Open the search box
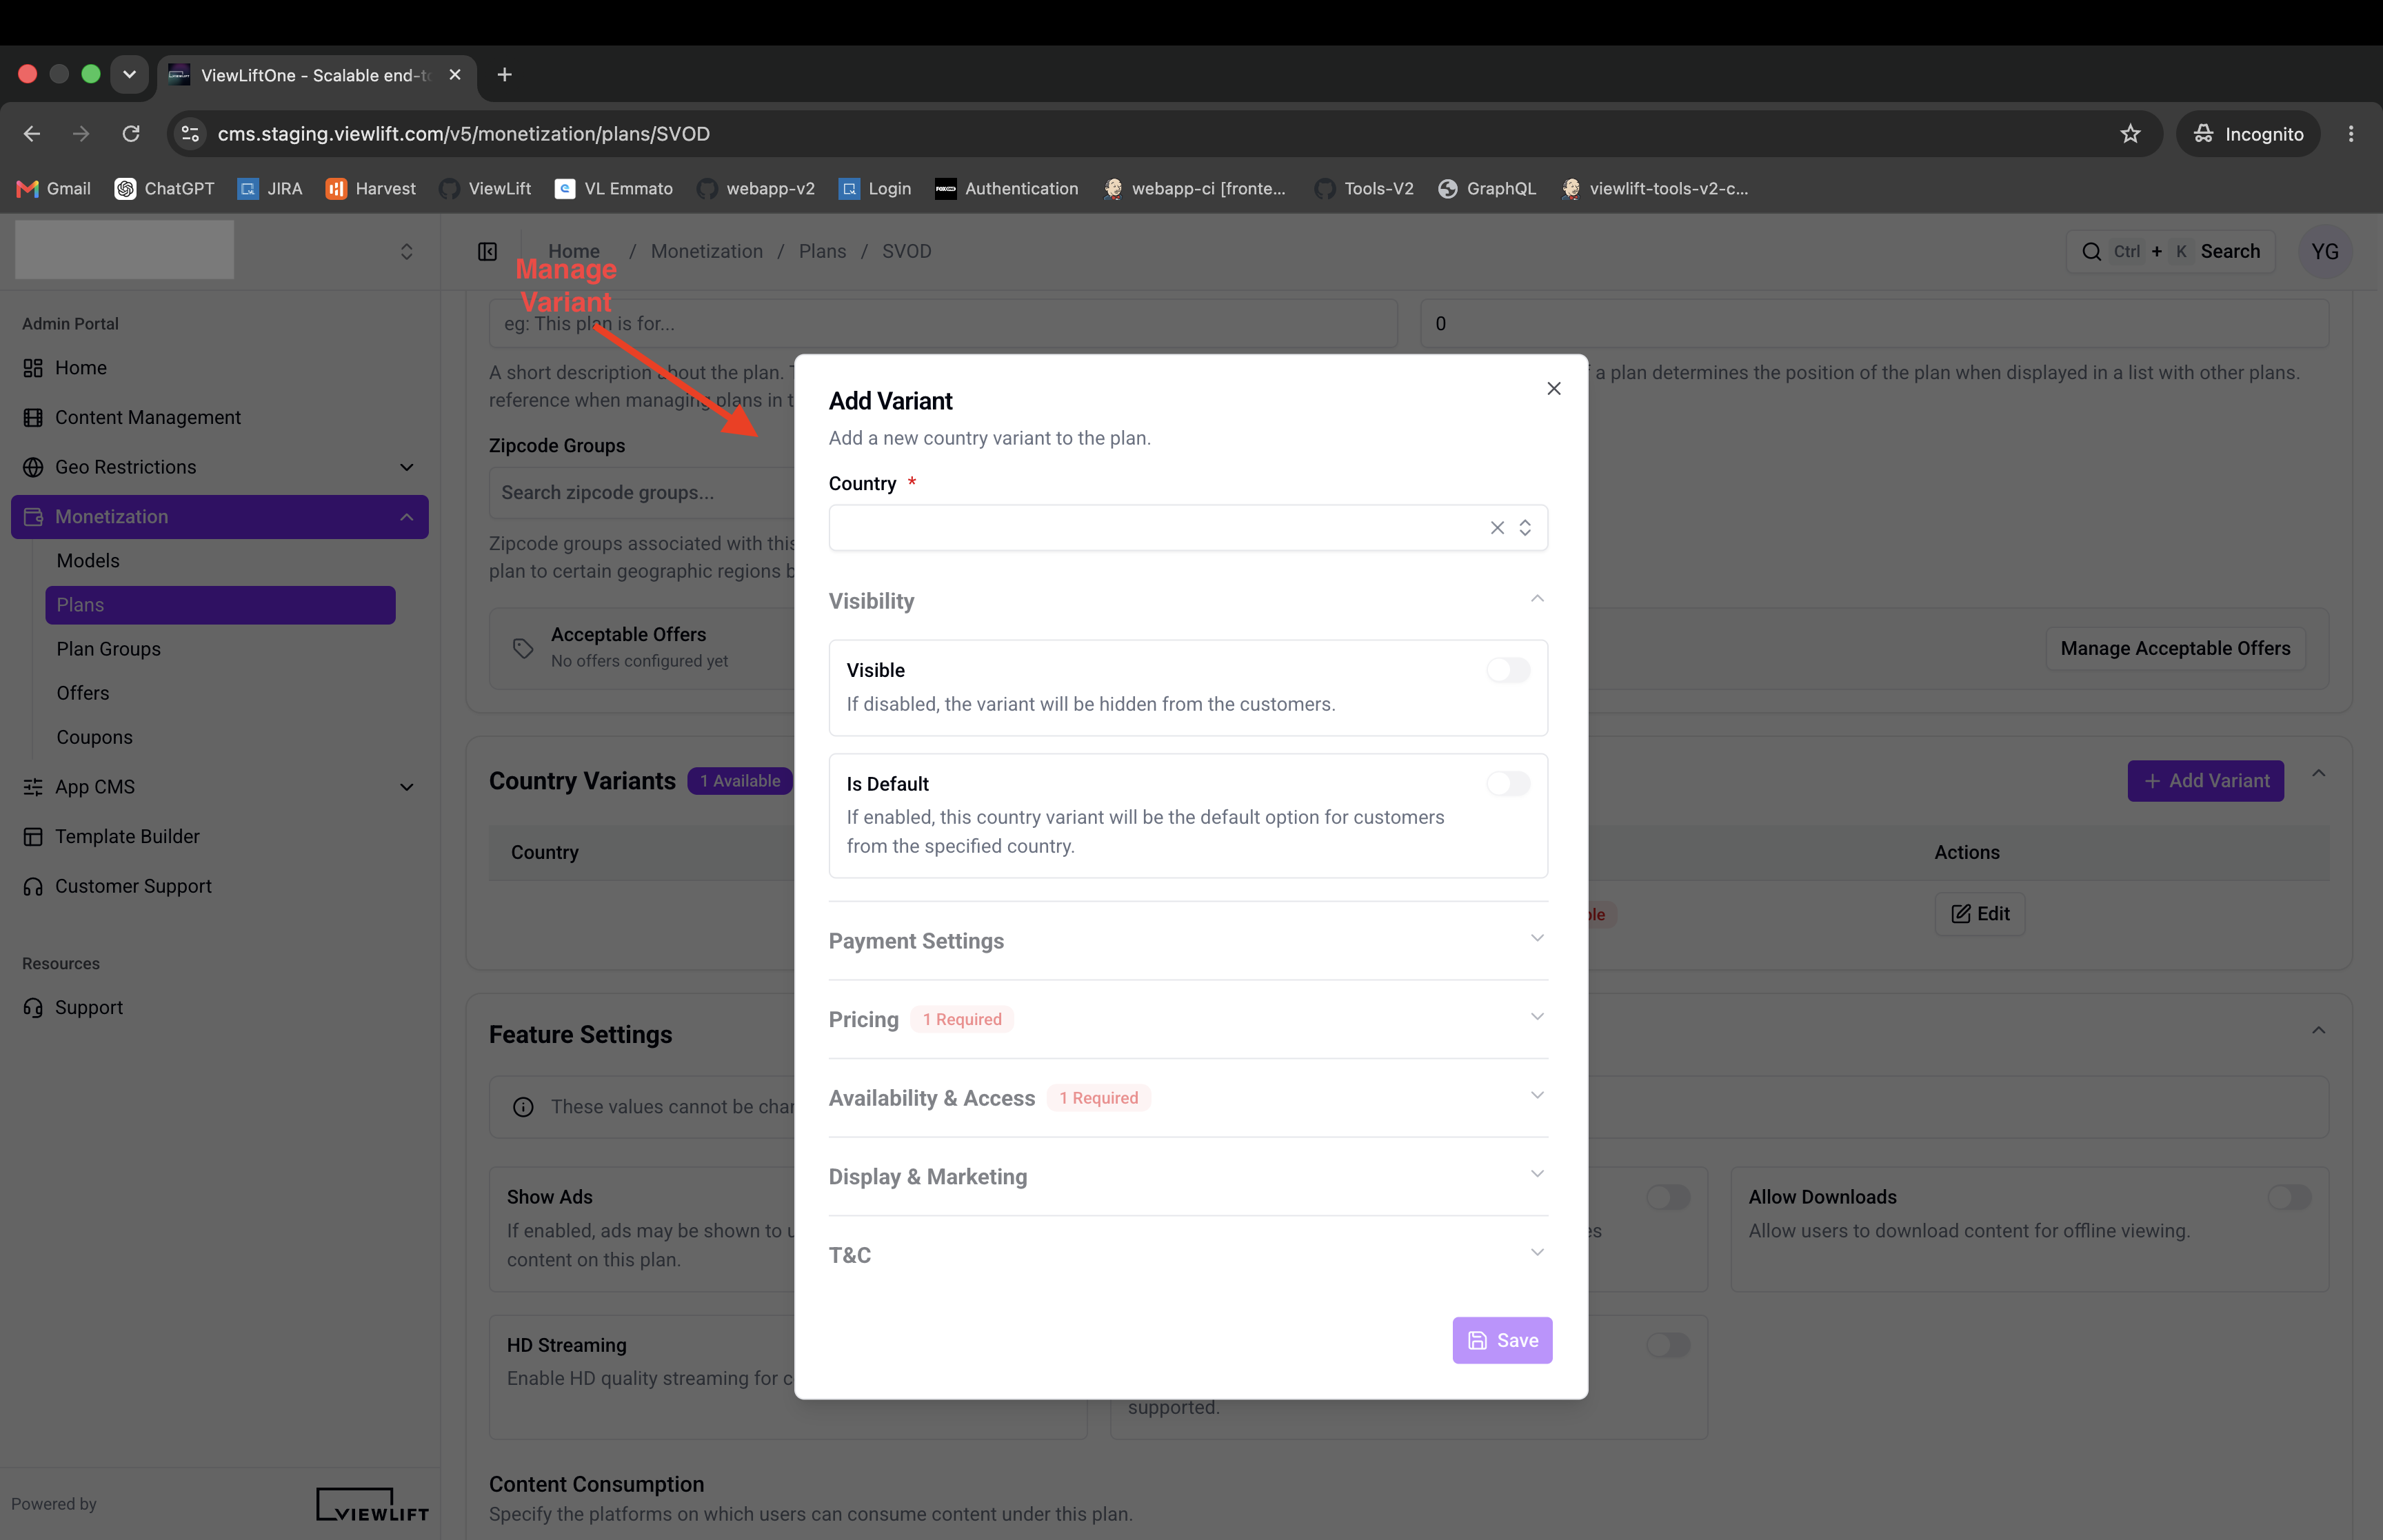Screen dimensions: 2383x1540 coord(2170,252)
